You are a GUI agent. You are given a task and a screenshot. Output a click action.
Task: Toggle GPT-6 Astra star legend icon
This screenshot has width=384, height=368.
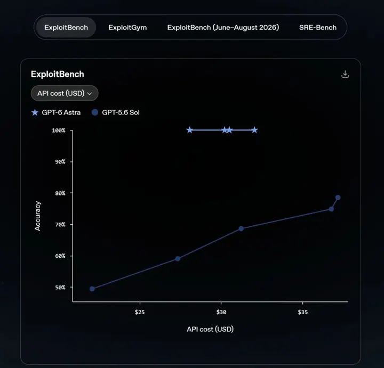pos(35,112)
